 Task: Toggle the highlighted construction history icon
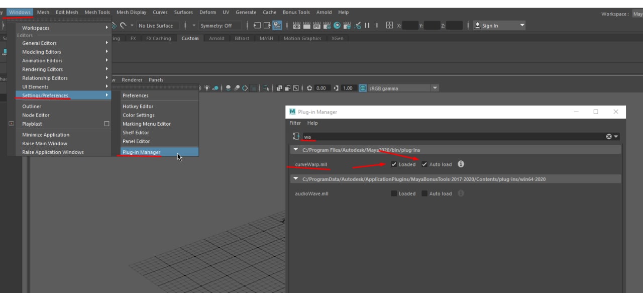coord(277,26)
